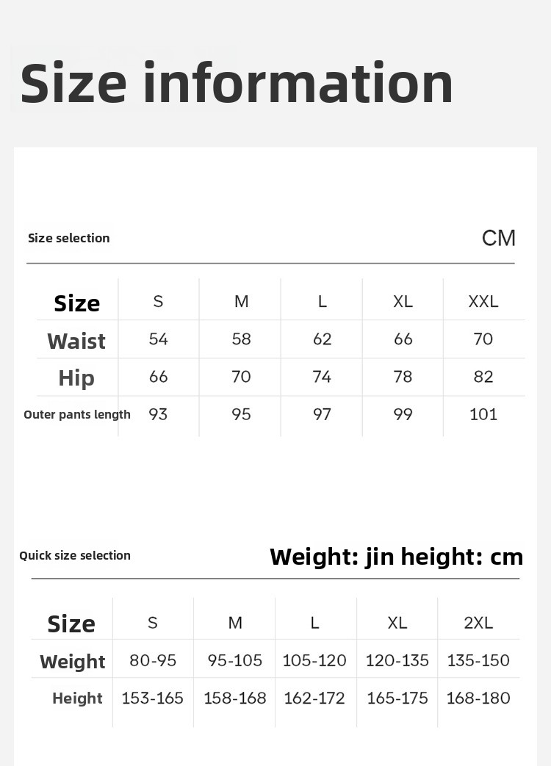Screen dimensions: 551x766
Task: Click the "CM" unit label
Action: click(x=499, y=238)
